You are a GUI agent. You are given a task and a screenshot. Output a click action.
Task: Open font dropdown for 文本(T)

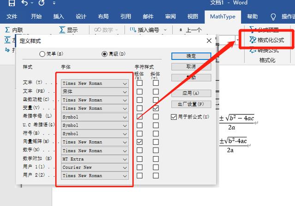click(95, 83)
